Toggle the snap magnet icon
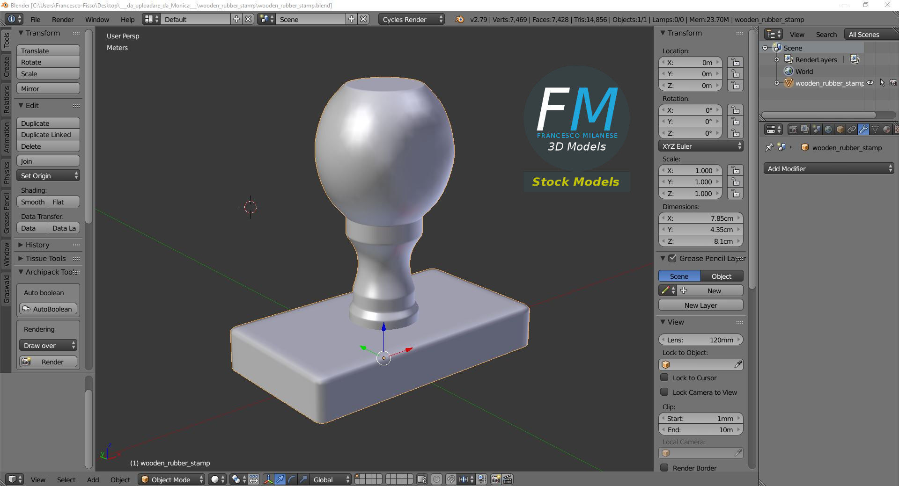Image resolution: width=899 pixels, height=486 pixels. pyautogui.click(x=450, y=479)
